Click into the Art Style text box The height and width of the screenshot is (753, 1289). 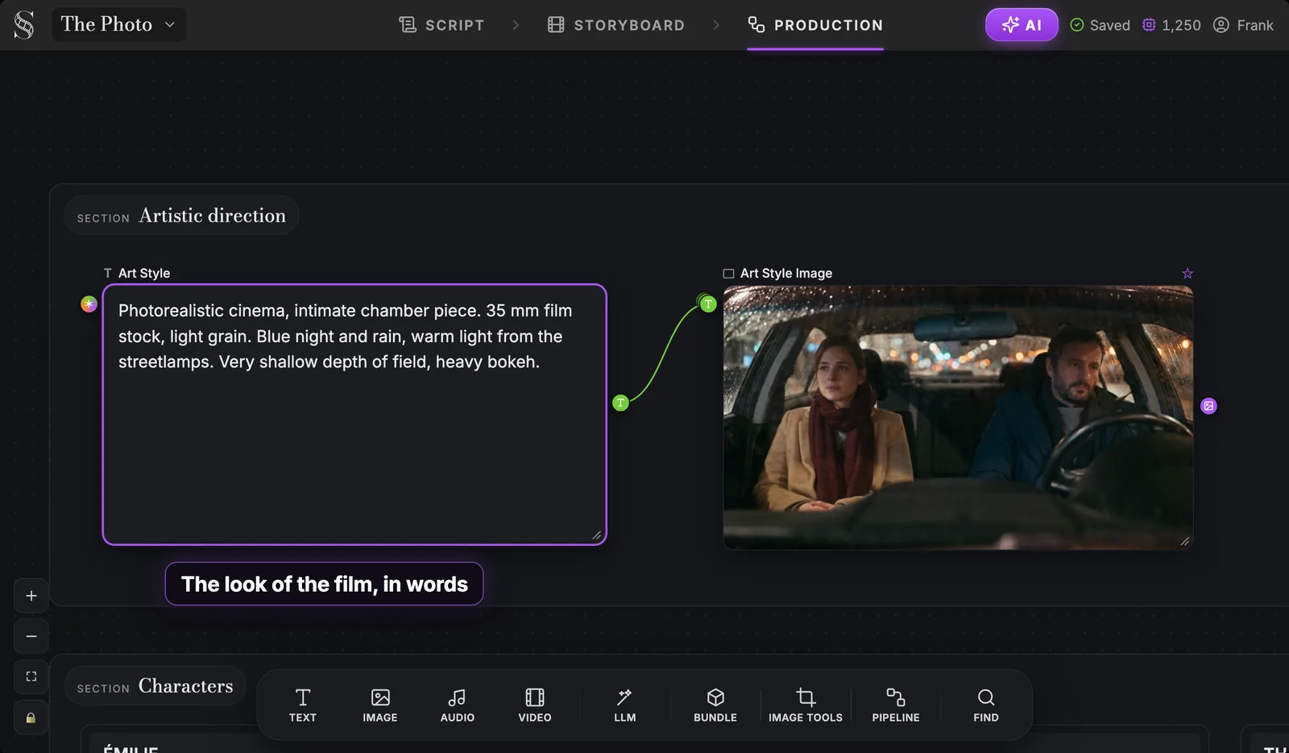coord(354,414)
